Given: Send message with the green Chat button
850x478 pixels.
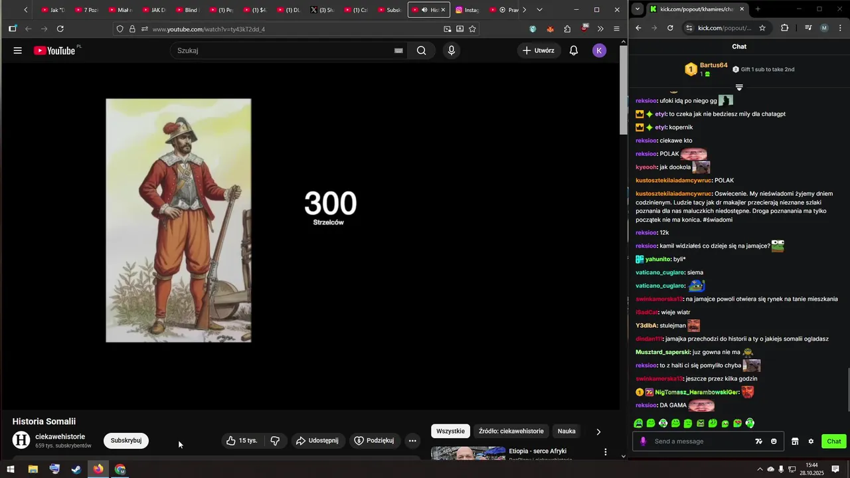Looking at the screenshot, I should 834,441.
